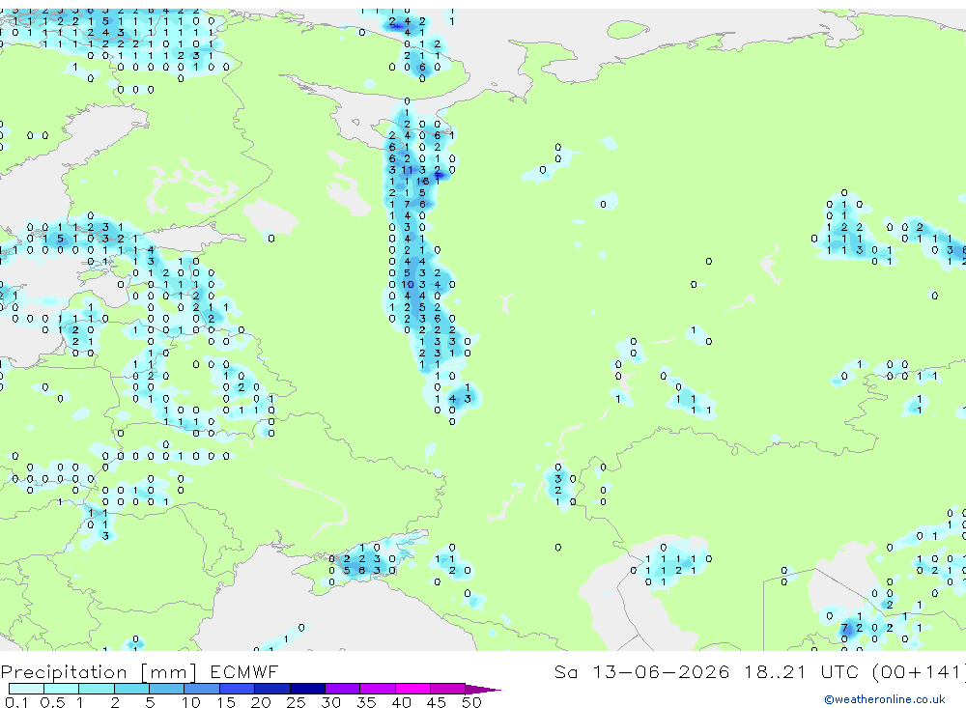Click the '16' precipitation value on the map

click(x=423, y=182)
